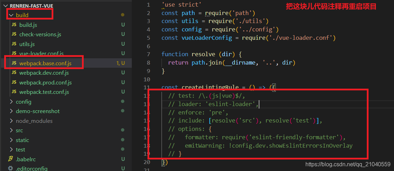Click line number 20 in the gutter
The width and height of the screenshot is (394, 171).
[147, 162]
